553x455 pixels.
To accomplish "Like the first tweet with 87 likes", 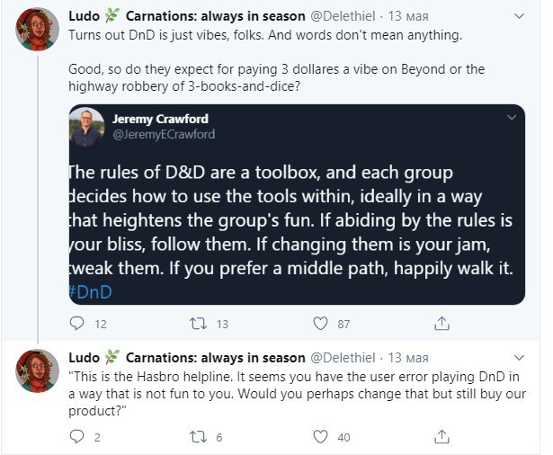I will [321, 323].
